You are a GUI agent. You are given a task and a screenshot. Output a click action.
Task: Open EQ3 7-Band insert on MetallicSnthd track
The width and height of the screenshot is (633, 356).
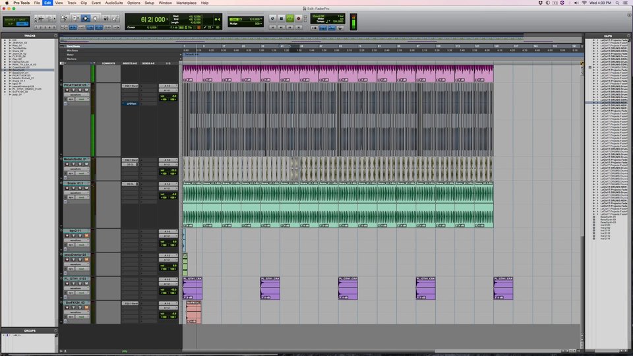131,160
